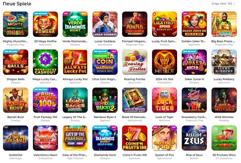Open the Dragon Balls slot tile

click(x=16, y=62)
